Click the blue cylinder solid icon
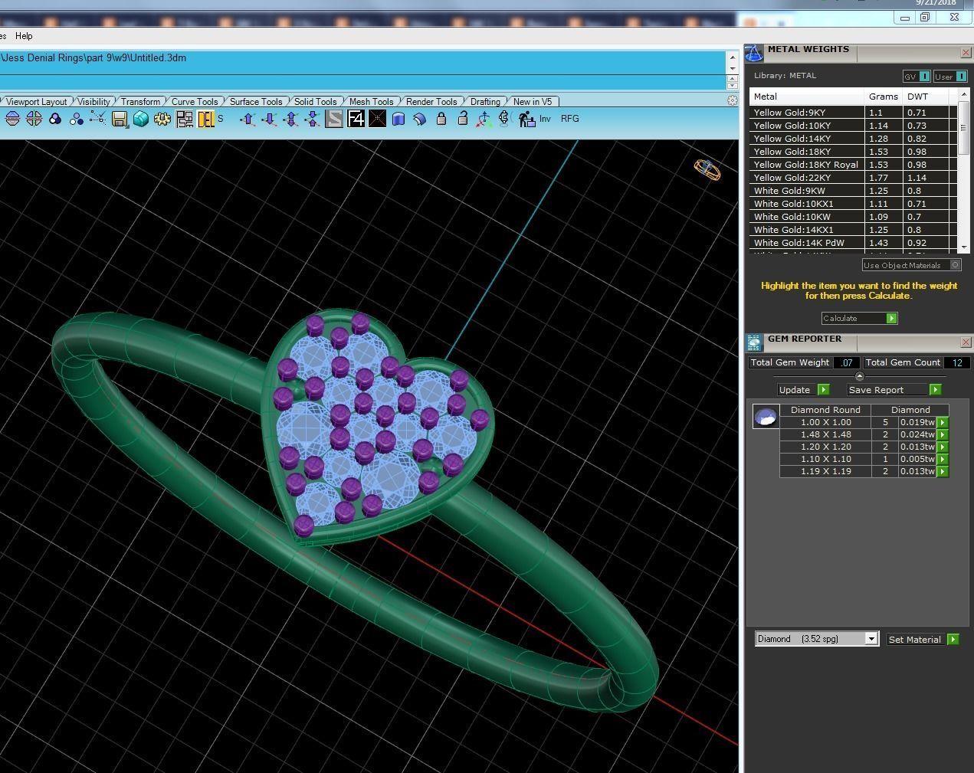 click(398, 119)
